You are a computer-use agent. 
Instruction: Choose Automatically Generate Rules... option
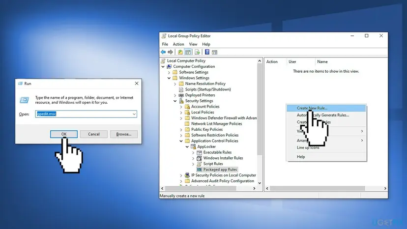pos(326,115)
